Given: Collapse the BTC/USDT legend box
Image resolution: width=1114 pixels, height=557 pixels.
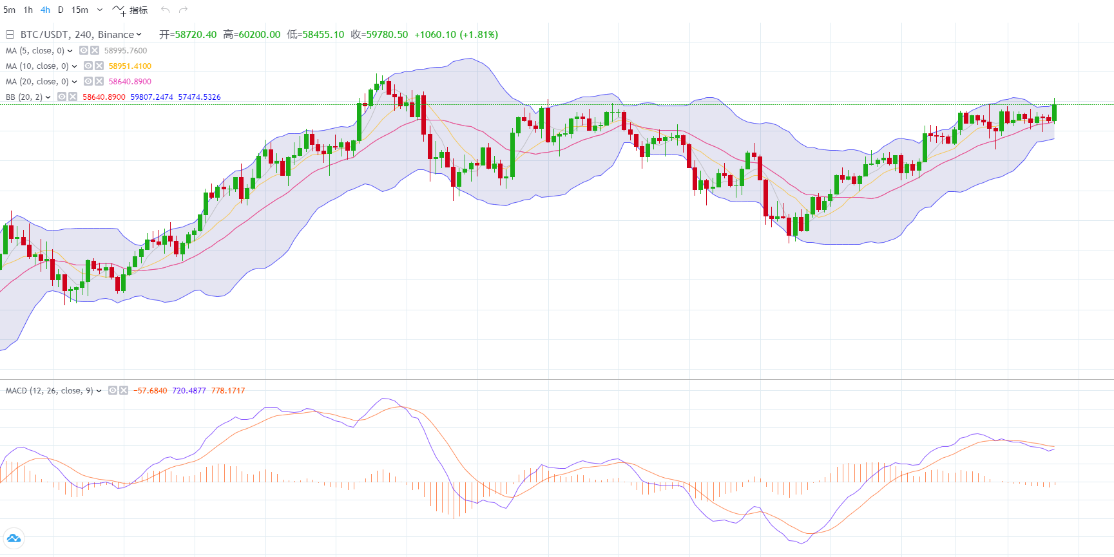Looking at the screenshot, I should tap(10, 35).
